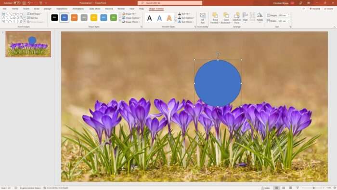Viewport: 337px width, 190px height.
Task: Click the Text Box button
Action: [32, 18]
